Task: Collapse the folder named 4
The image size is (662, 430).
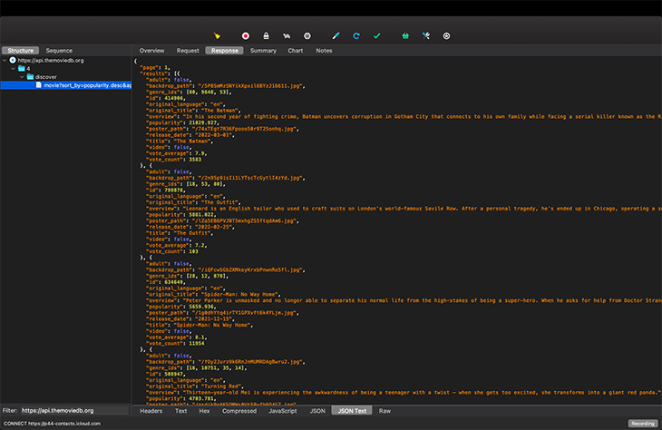Action: 13,68
